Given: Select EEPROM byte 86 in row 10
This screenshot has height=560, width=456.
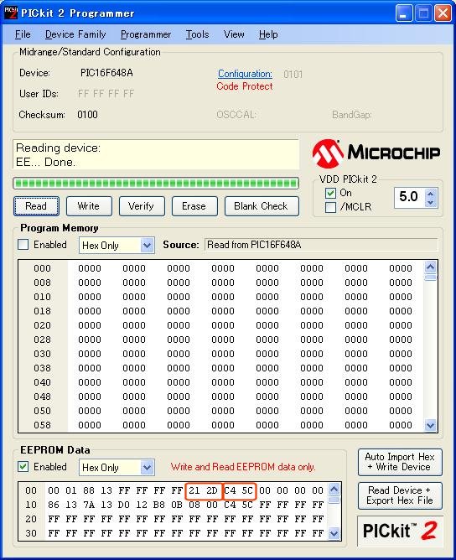Looking at the screenshot, I should [54, 505].
